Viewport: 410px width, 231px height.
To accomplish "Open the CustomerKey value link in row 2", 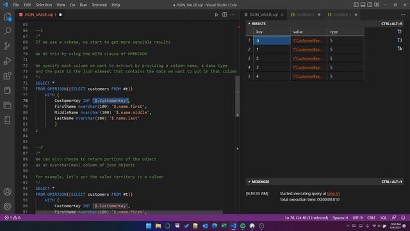I will [307, 49].
